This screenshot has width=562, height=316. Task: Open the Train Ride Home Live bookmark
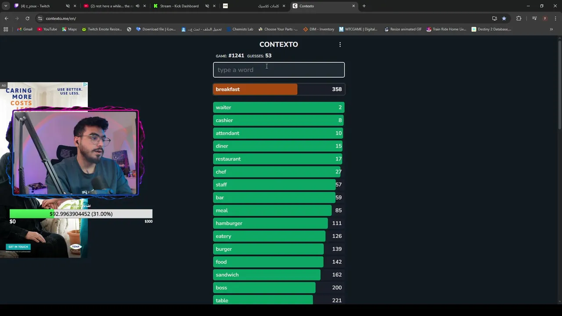tap(446, 29)
